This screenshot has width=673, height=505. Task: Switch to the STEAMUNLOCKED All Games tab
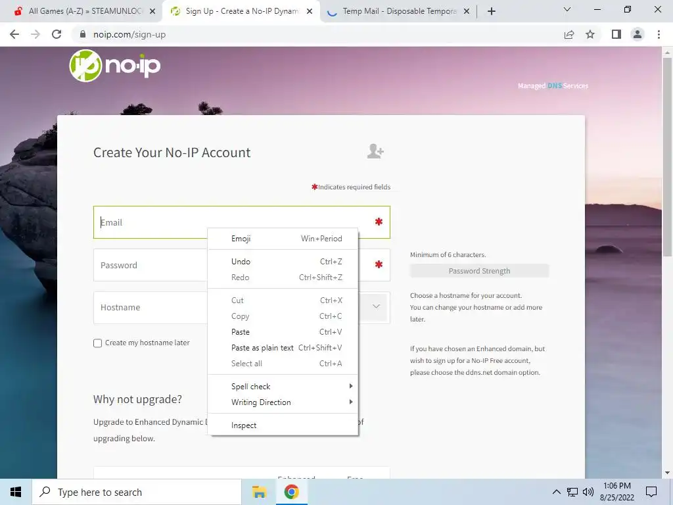85,11
